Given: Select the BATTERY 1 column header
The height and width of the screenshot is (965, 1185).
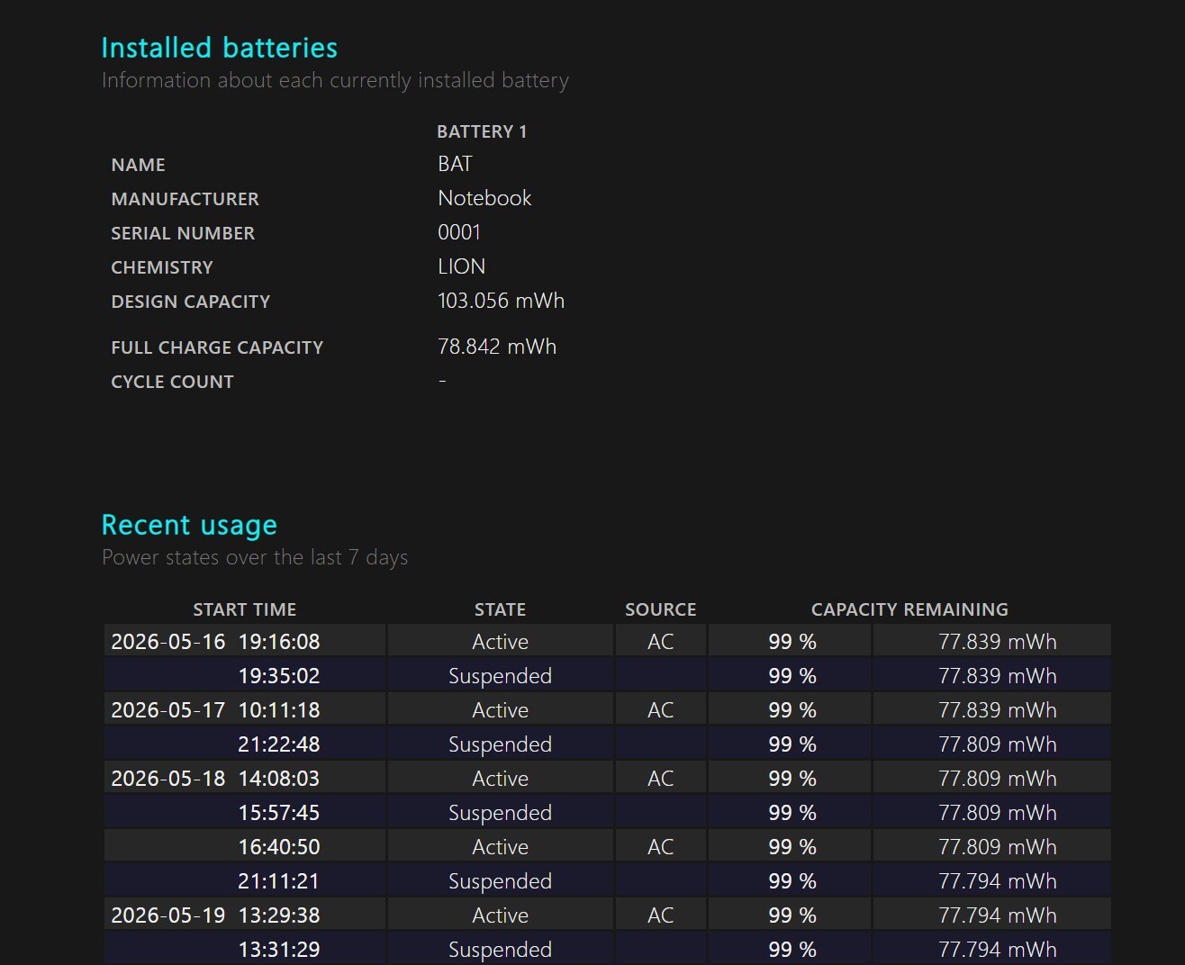Looking at the screenshot, I should [482, 131].
